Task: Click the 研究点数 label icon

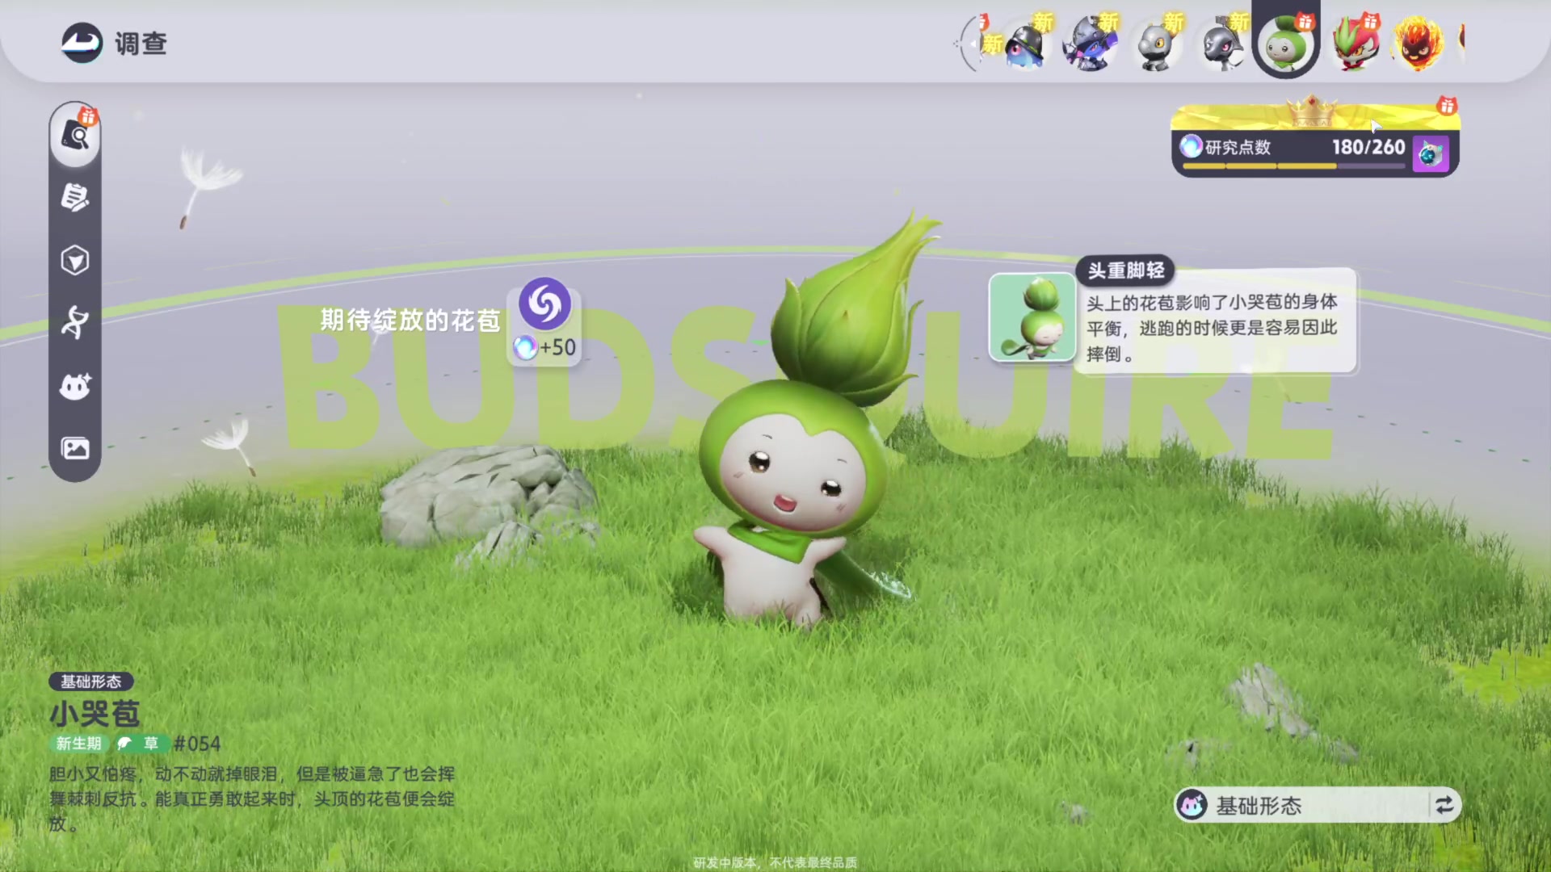Action: point(1191,146)
